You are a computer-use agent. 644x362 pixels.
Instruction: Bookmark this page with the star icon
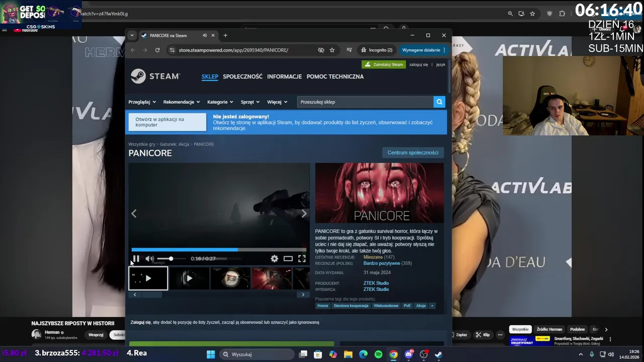point(332,50)
